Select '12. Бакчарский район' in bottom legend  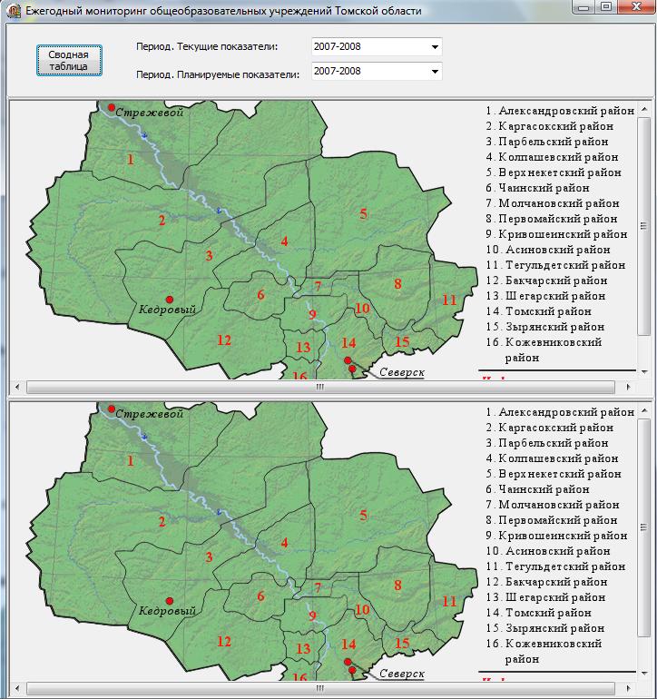(x=547, y=582)
